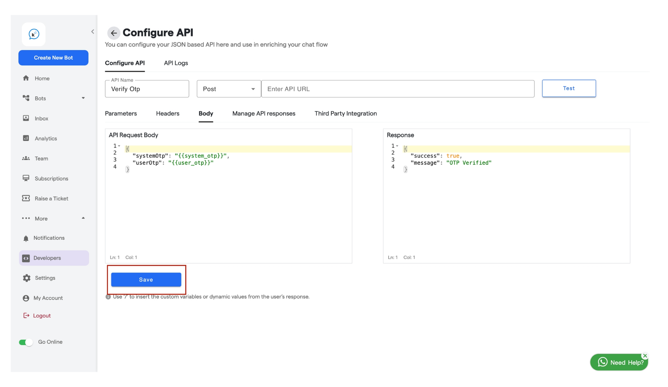Open Subscriptions from the sidebar

click(x=51, y=179)
